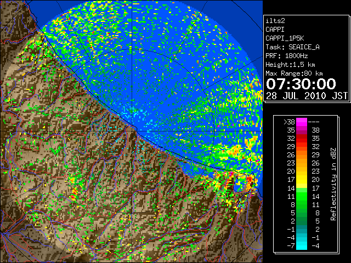Select the Task: SEAICE_A line
The height and width of the screenshot is (263, 351).
pos(292,47)
